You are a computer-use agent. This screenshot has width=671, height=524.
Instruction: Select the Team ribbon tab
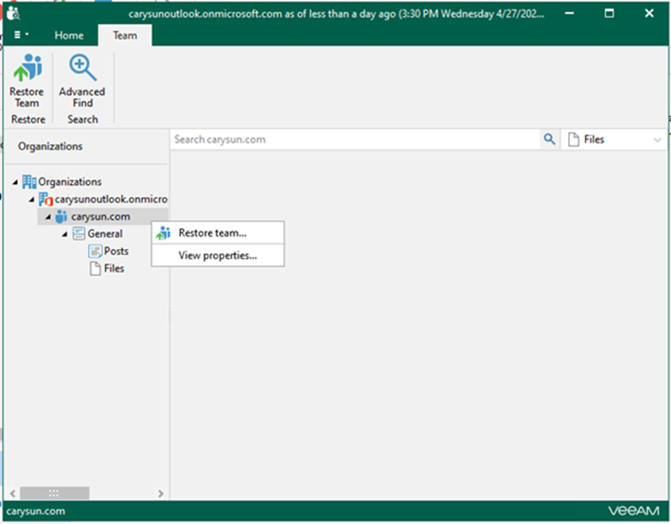(125, 35)
